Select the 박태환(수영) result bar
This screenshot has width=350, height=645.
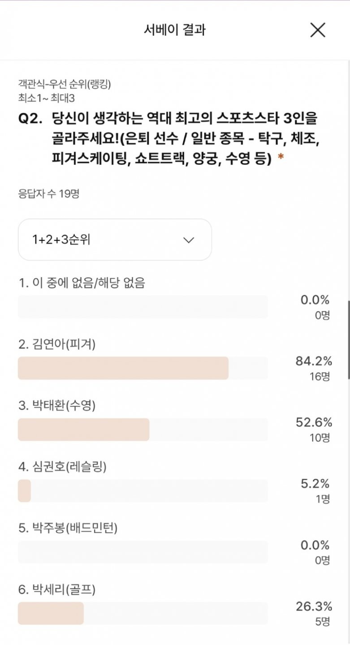click(x=143, y=430)
